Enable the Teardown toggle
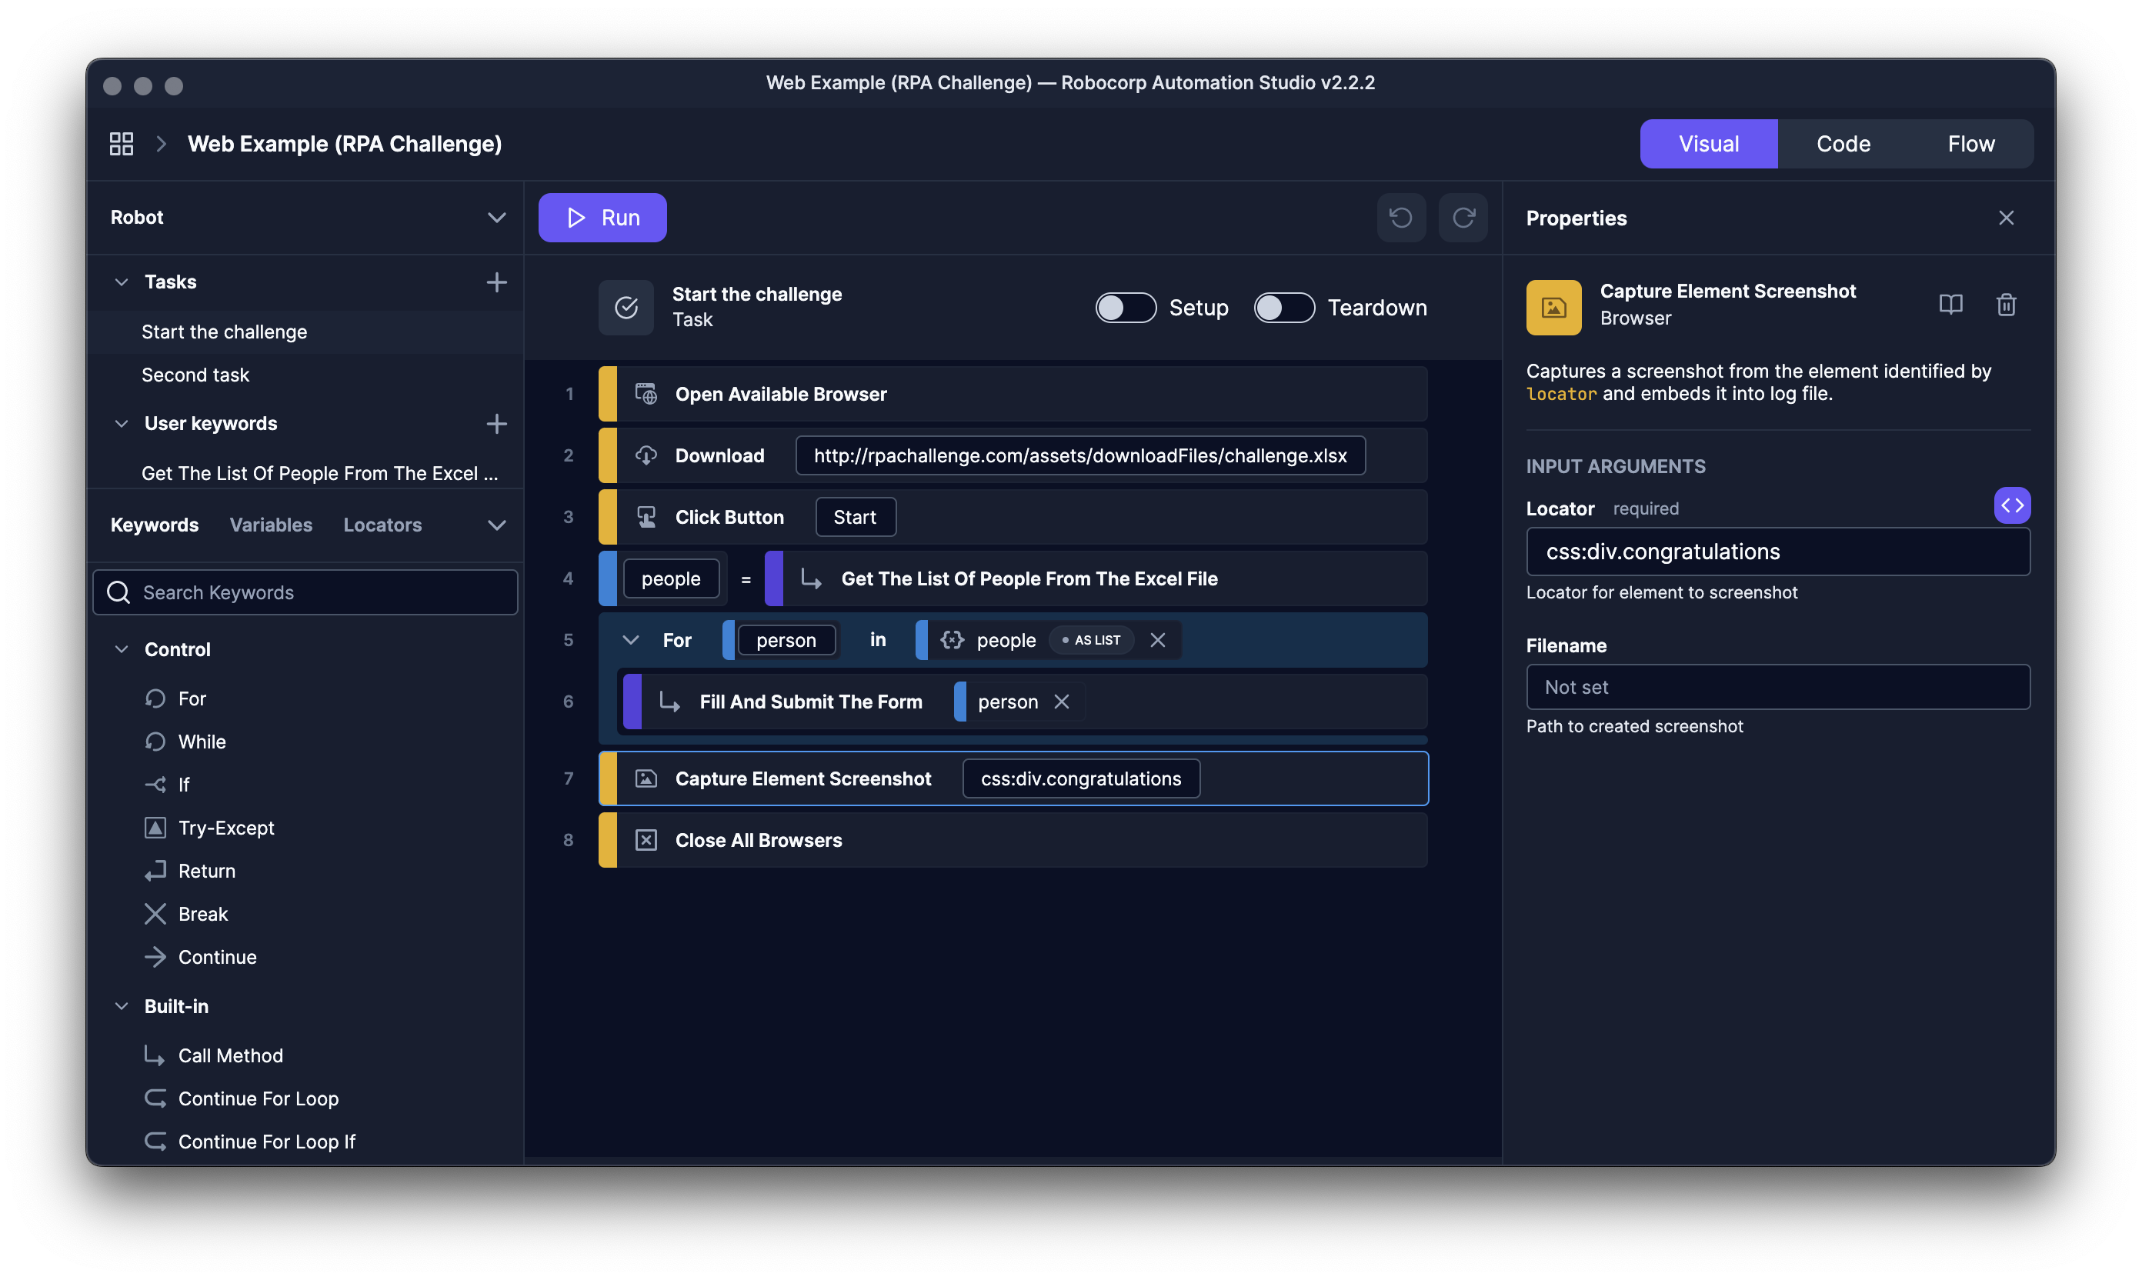Viewport: 2142px width, 1280px height. tap(1283, 308)
